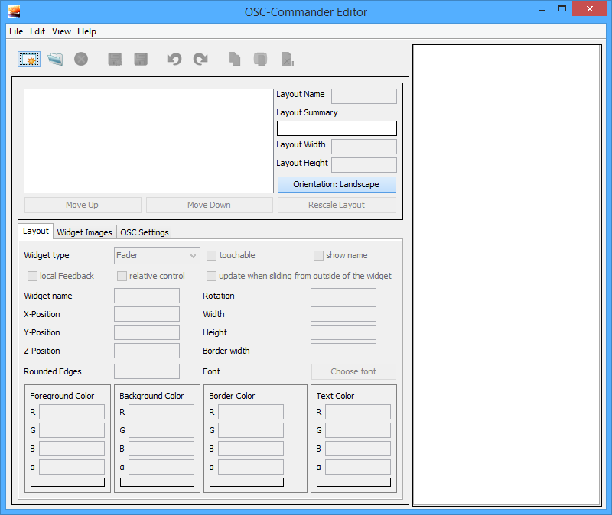Enable update when sliding from outside
Screen dimensions: 612x515
click(x=211, y=276)
